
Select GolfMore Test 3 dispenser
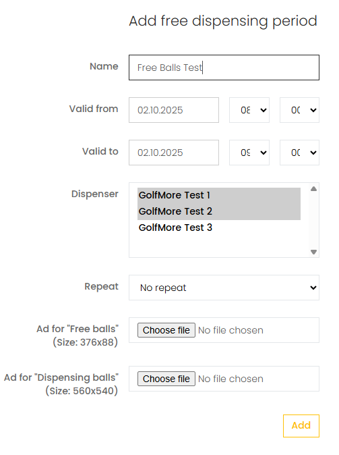tap(219, 228)
